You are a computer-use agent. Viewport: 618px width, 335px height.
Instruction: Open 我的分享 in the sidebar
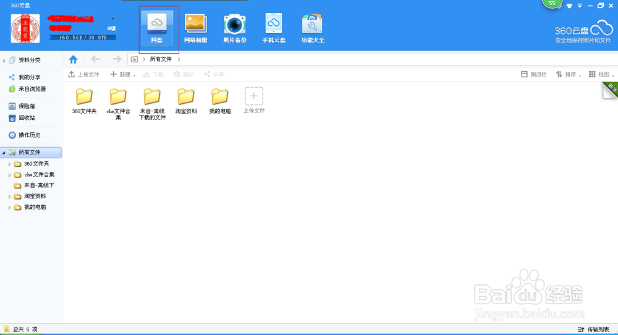coord(30,77)
